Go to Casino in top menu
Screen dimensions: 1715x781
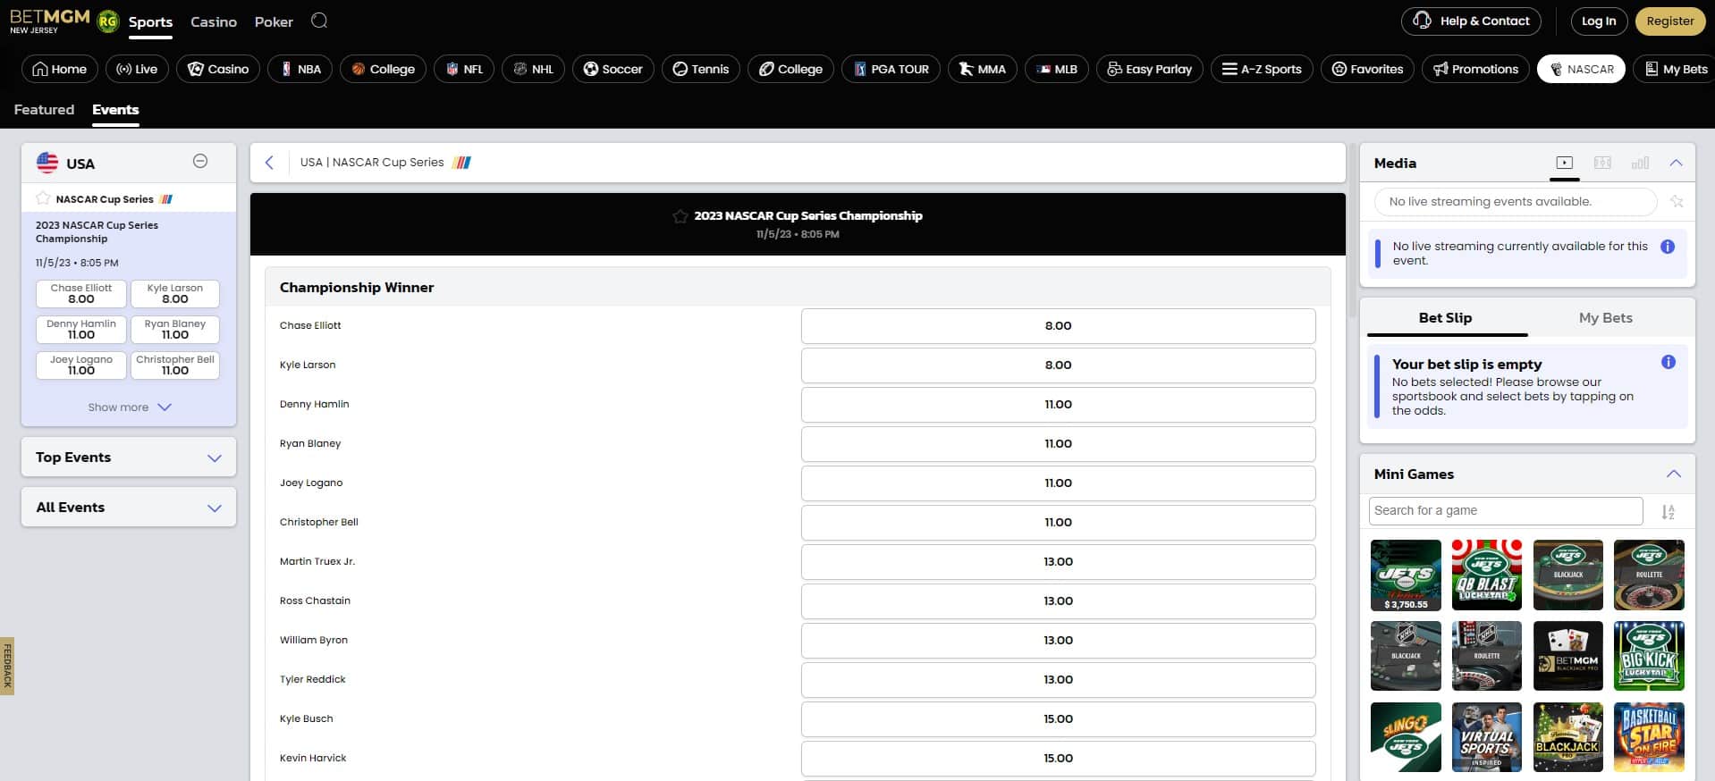click(214, 21)
